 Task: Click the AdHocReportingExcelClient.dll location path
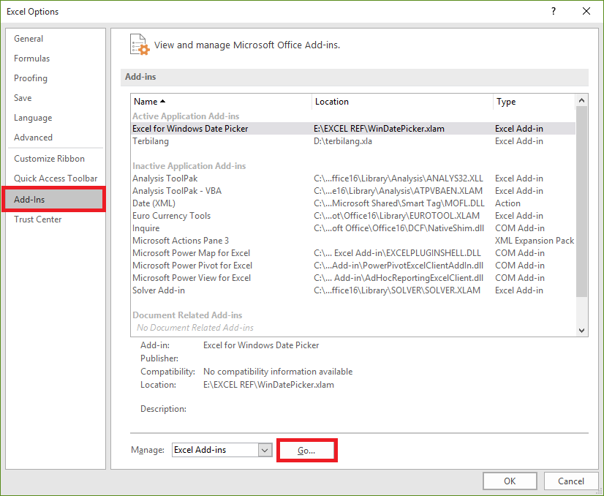point(399,278)
